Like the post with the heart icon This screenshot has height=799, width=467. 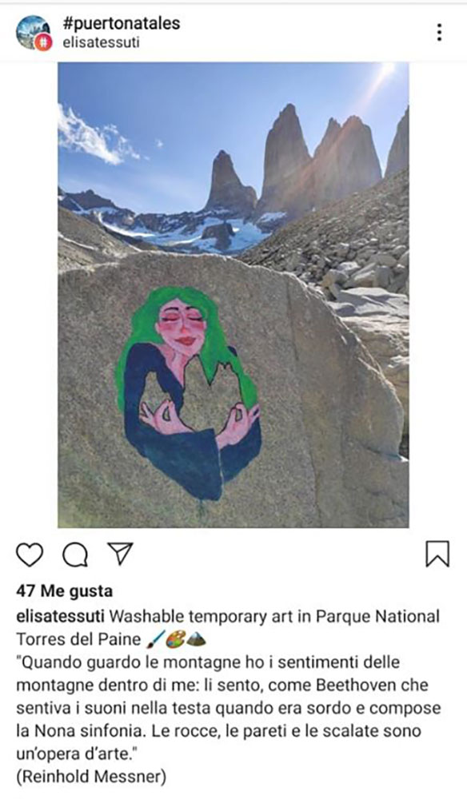(30, 555)
